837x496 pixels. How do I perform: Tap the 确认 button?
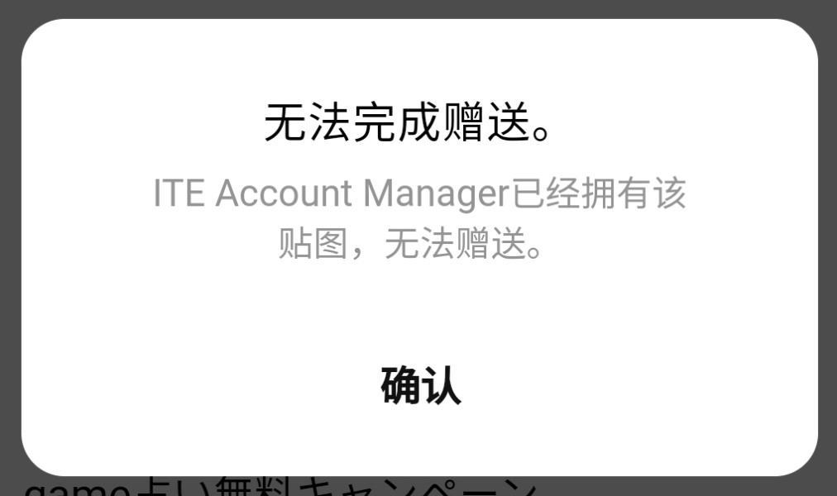(421, 385)
